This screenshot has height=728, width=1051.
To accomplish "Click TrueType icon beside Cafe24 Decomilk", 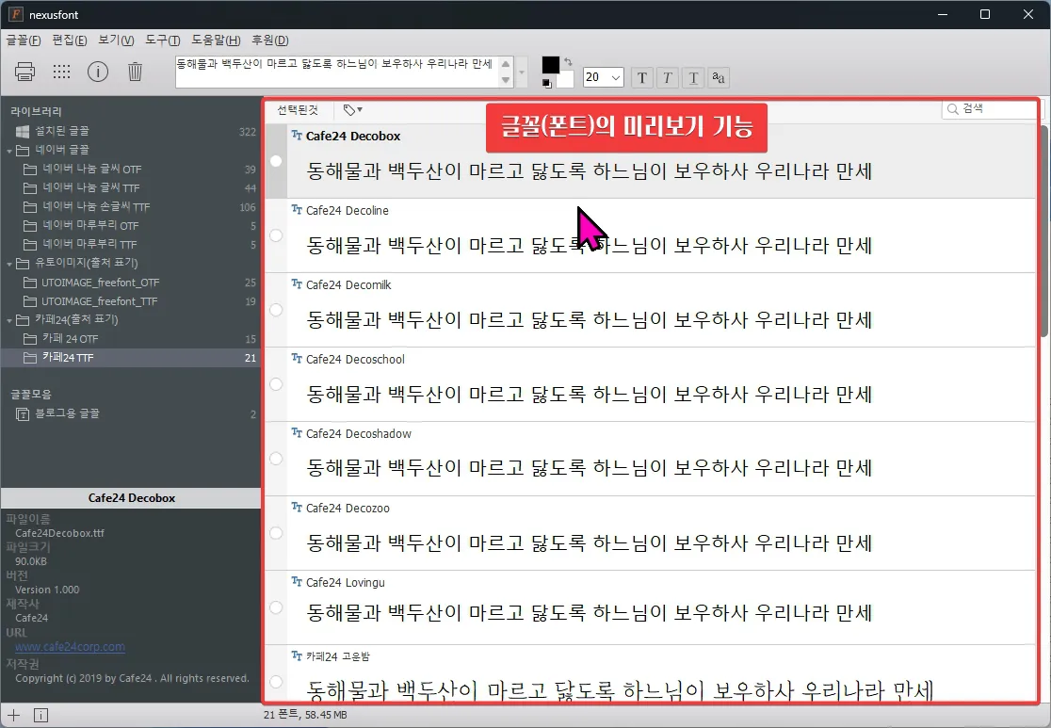I will (x=297, y=283).
